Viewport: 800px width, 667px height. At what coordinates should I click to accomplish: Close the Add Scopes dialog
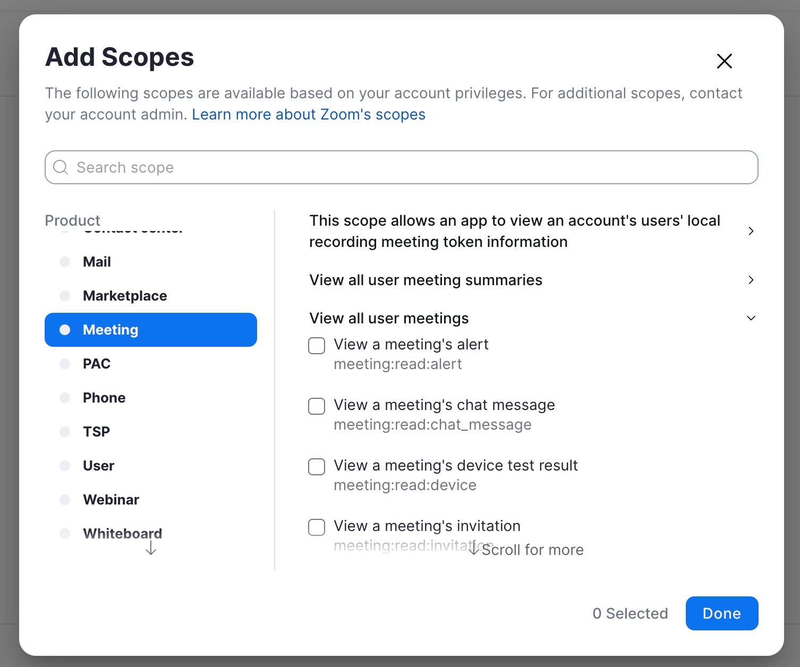[x=724, y=61]
